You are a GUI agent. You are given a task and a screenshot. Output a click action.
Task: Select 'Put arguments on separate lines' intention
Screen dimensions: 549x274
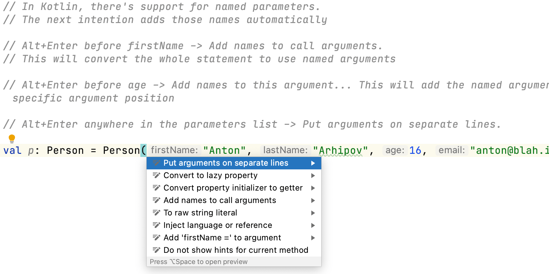pos(226,163)
